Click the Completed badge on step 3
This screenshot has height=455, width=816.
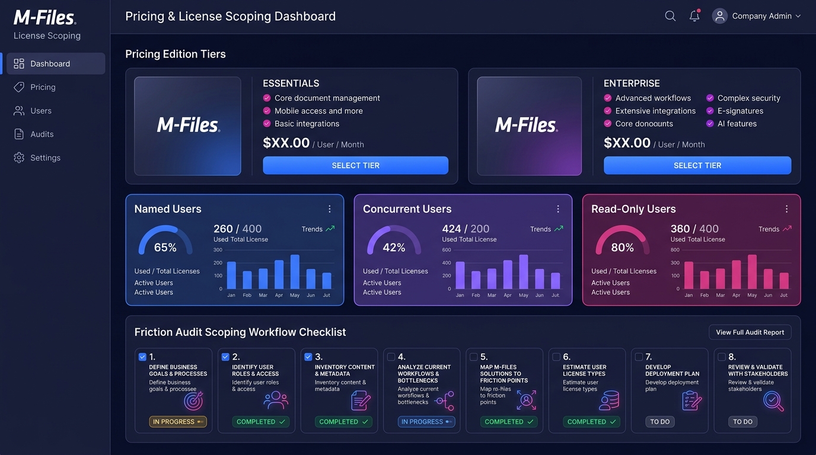coord(343,422)
